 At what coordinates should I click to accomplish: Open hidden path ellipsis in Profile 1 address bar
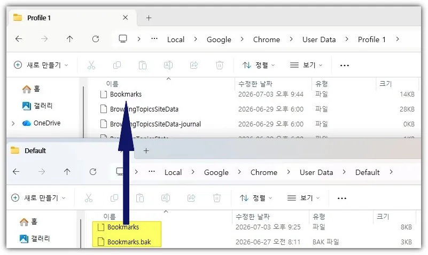(x=154, y=39)
